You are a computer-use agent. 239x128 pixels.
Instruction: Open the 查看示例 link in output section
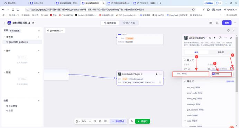tap(230, 81)
